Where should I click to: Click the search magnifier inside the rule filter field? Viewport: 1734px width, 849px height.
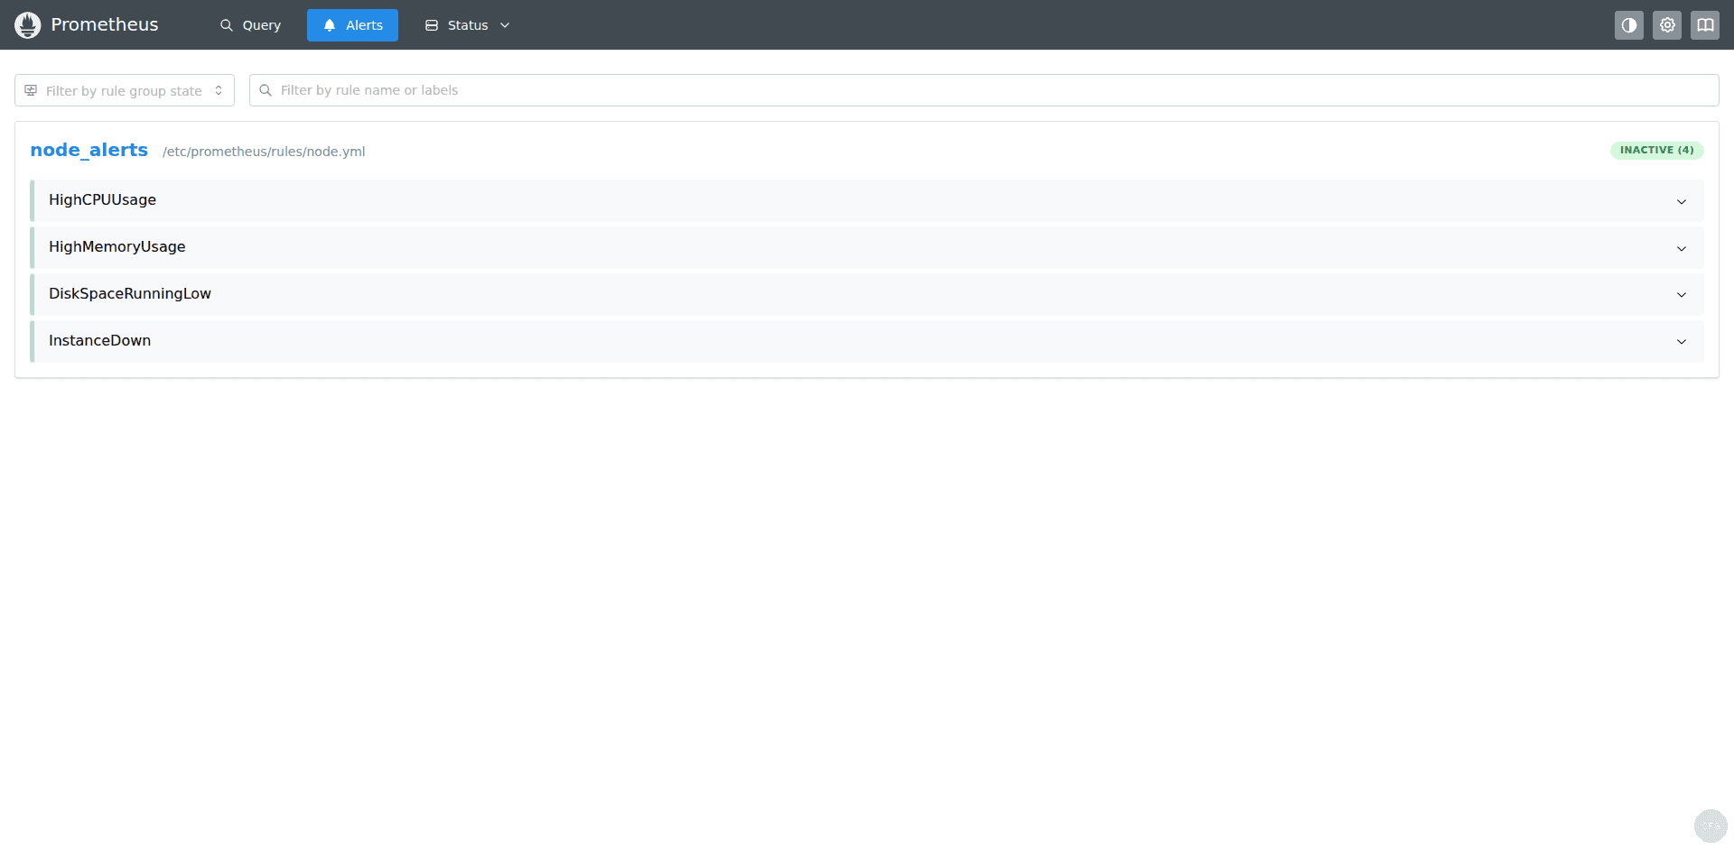265,90
